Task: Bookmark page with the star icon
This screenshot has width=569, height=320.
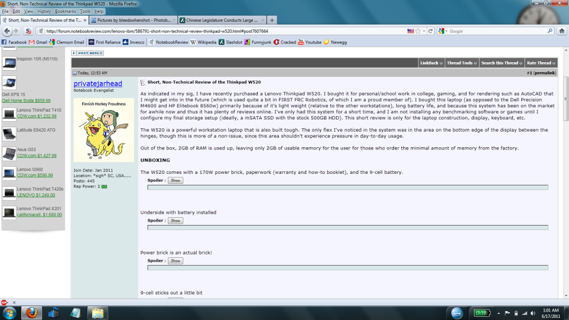Action: click(418, 31)
